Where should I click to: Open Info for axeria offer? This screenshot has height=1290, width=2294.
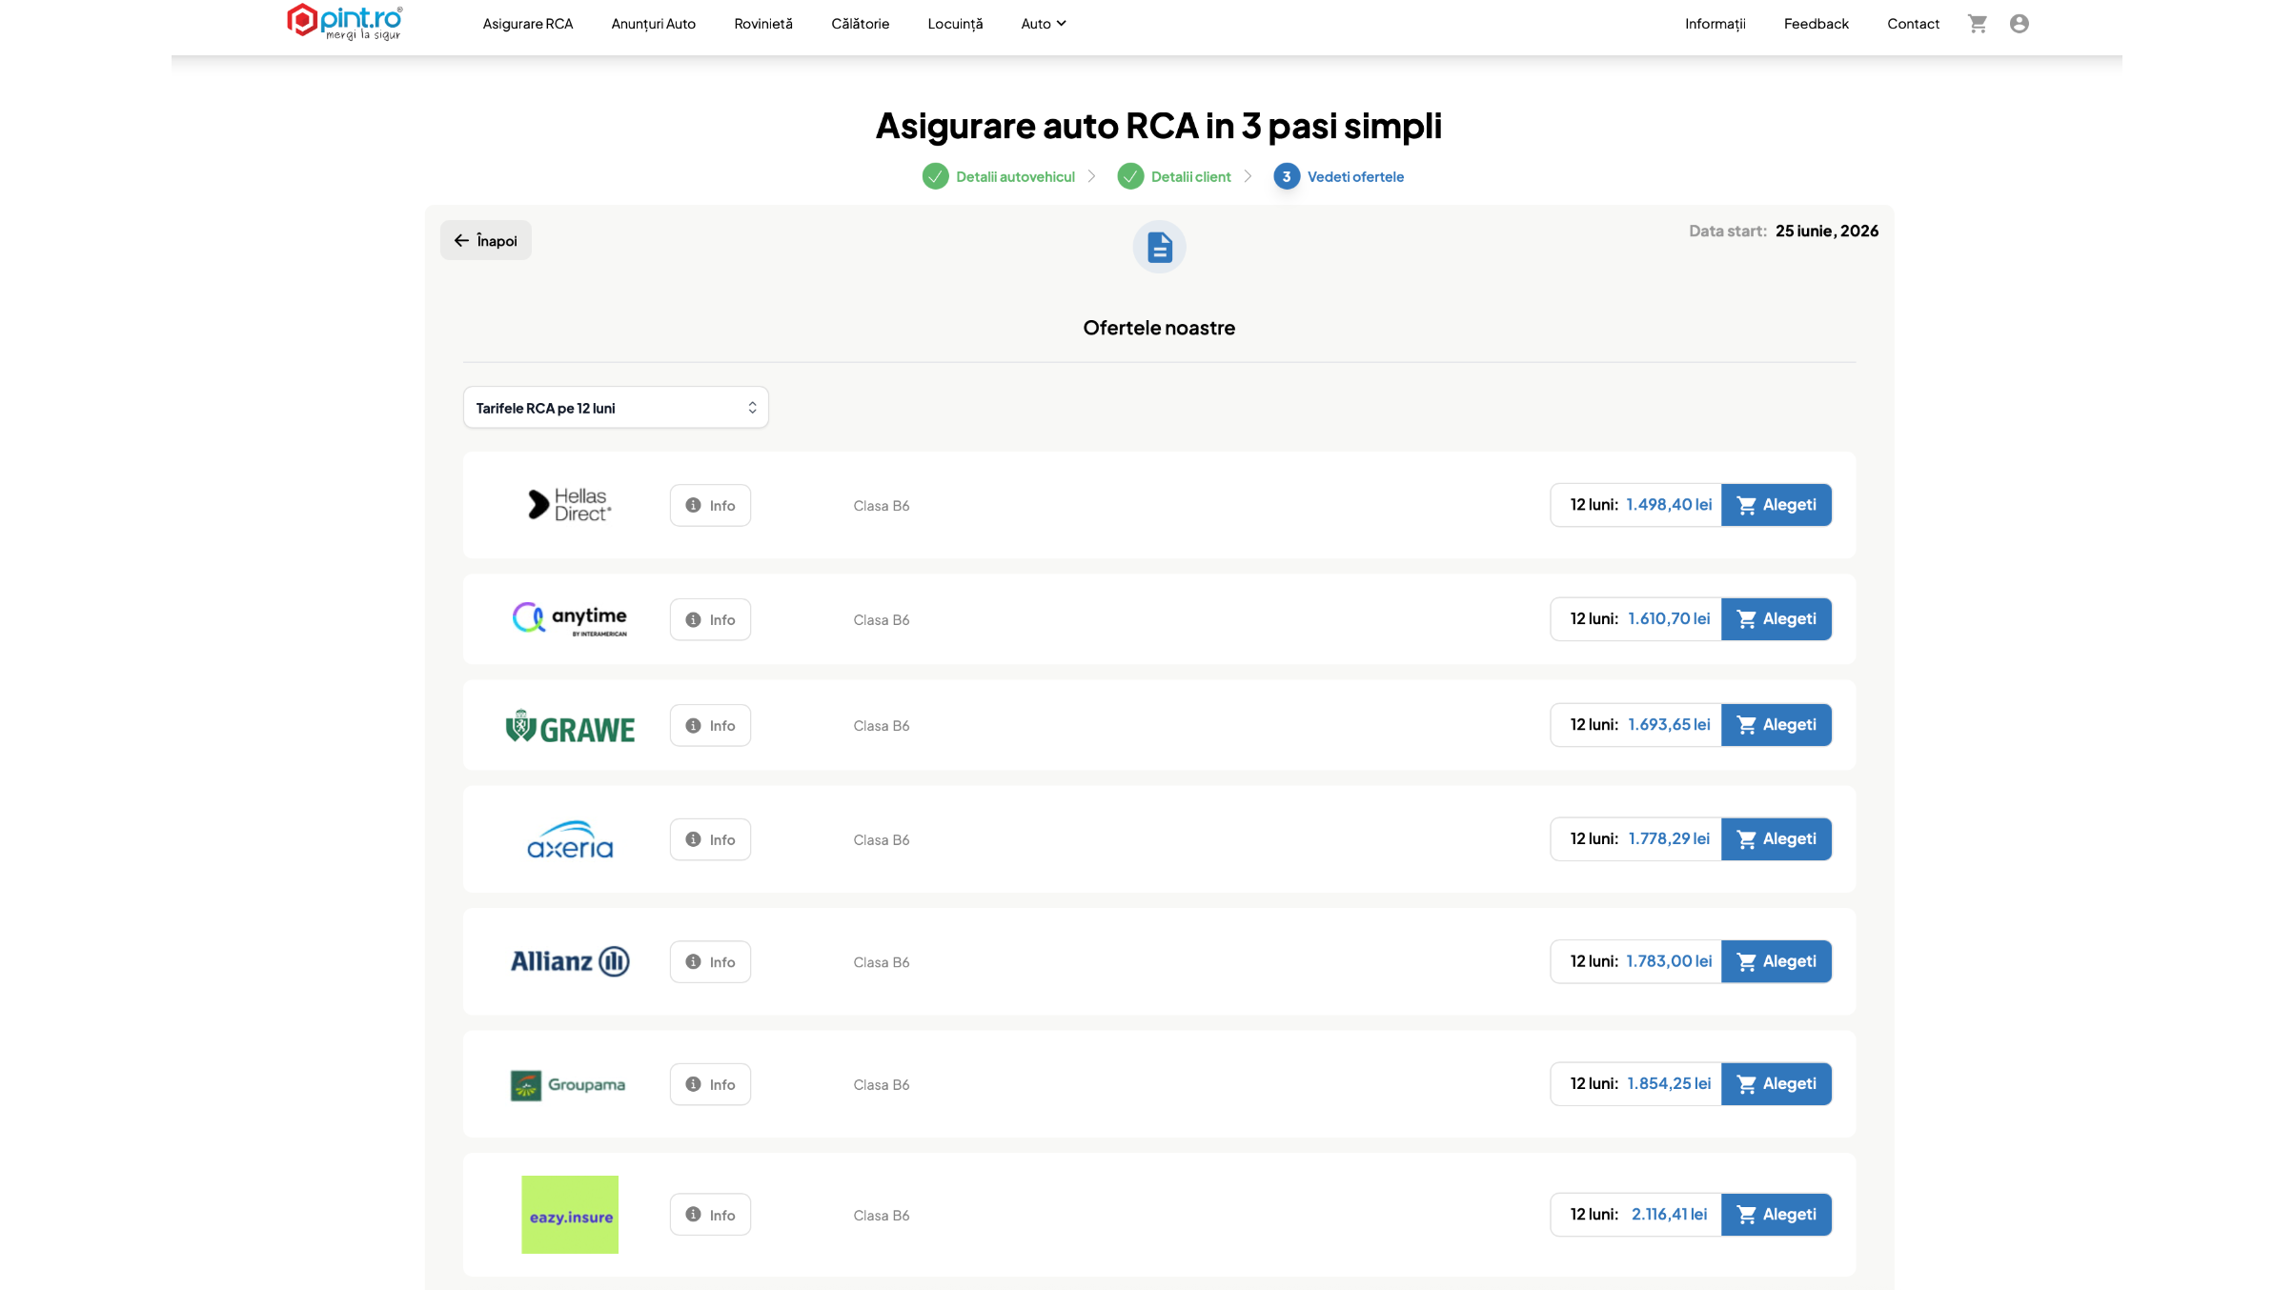click(710, 839)
